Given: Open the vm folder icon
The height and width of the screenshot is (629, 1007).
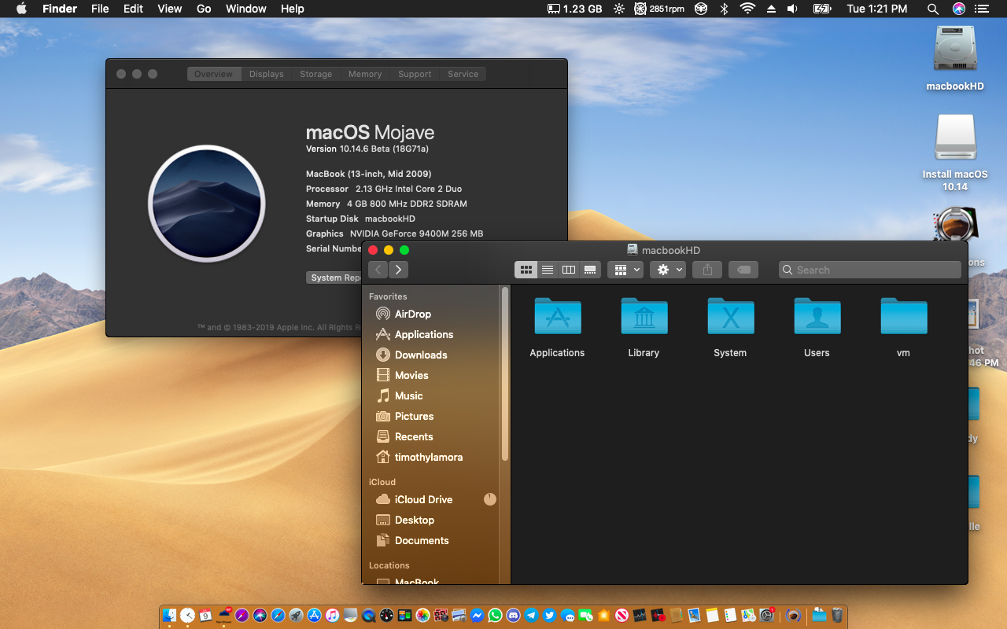Looking at the screenshot, I should click(x=903, y=316).
